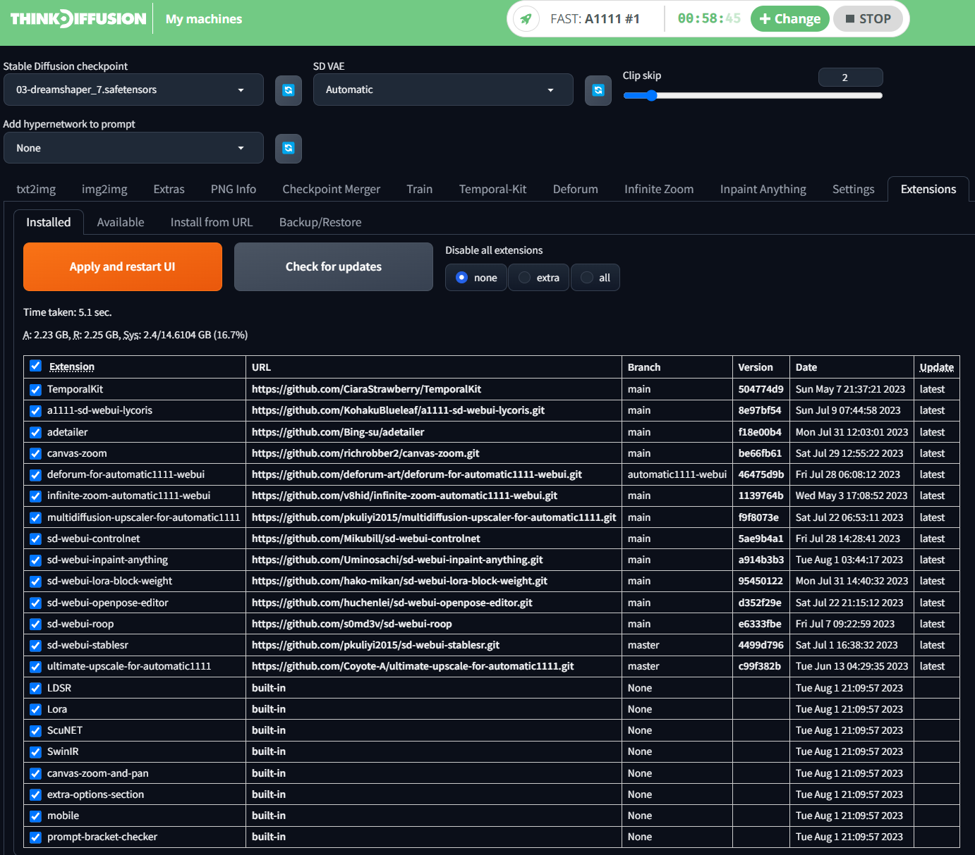Screen dimensions: 975x855
Task: Toggle the mobile extension checkbox
Action: pos(35,816)
